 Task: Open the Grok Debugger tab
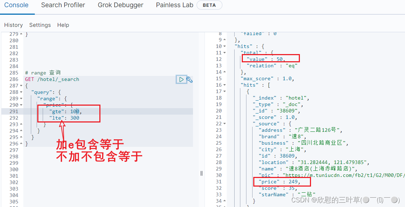point(121,5)
